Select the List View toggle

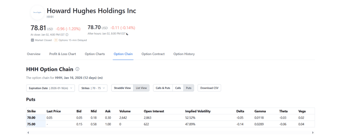pos(141,88)
